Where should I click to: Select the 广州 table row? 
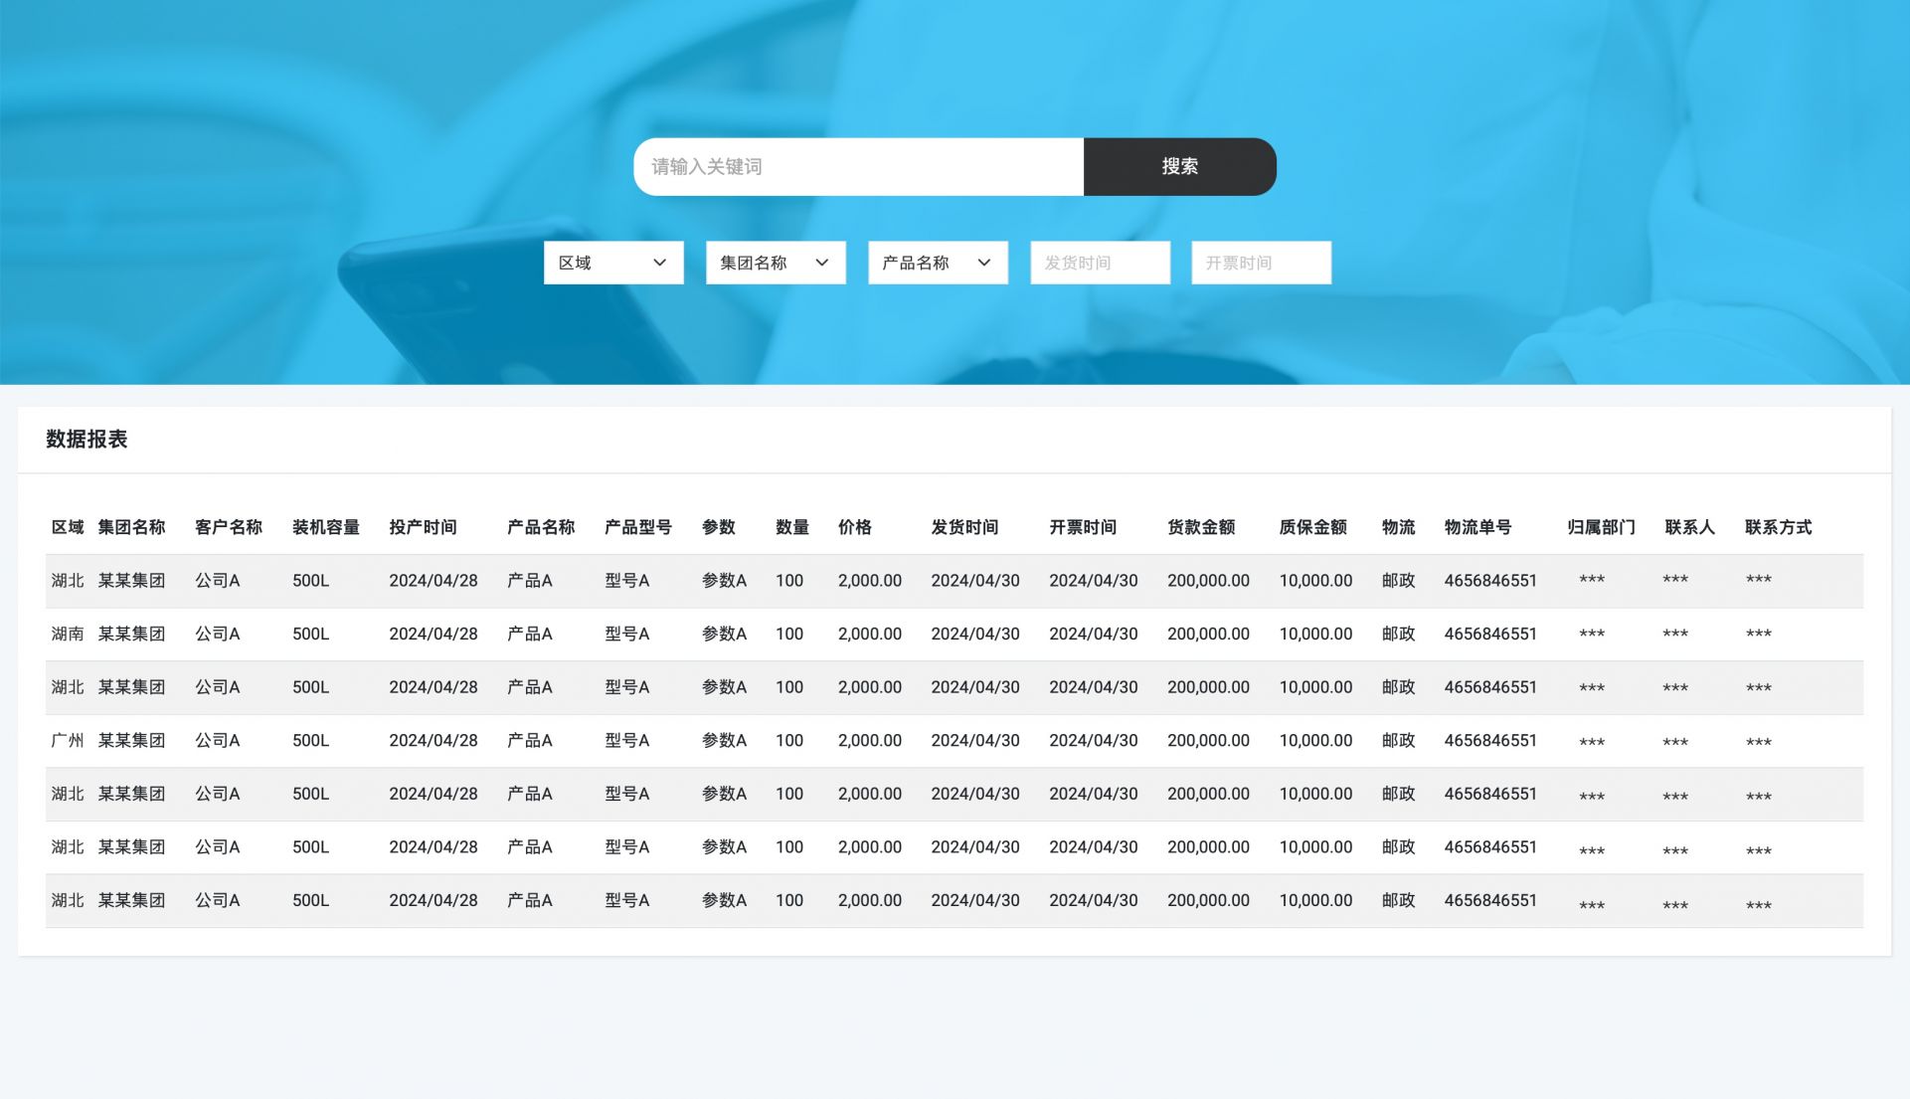[x=68, y=741]
